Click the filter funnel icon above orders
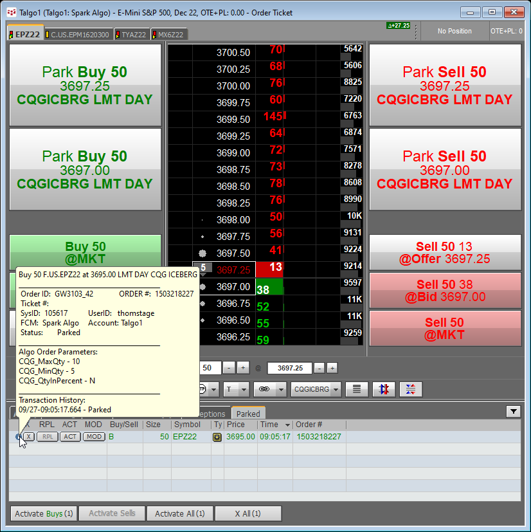531x532 pixels. (x=513, y=412)
